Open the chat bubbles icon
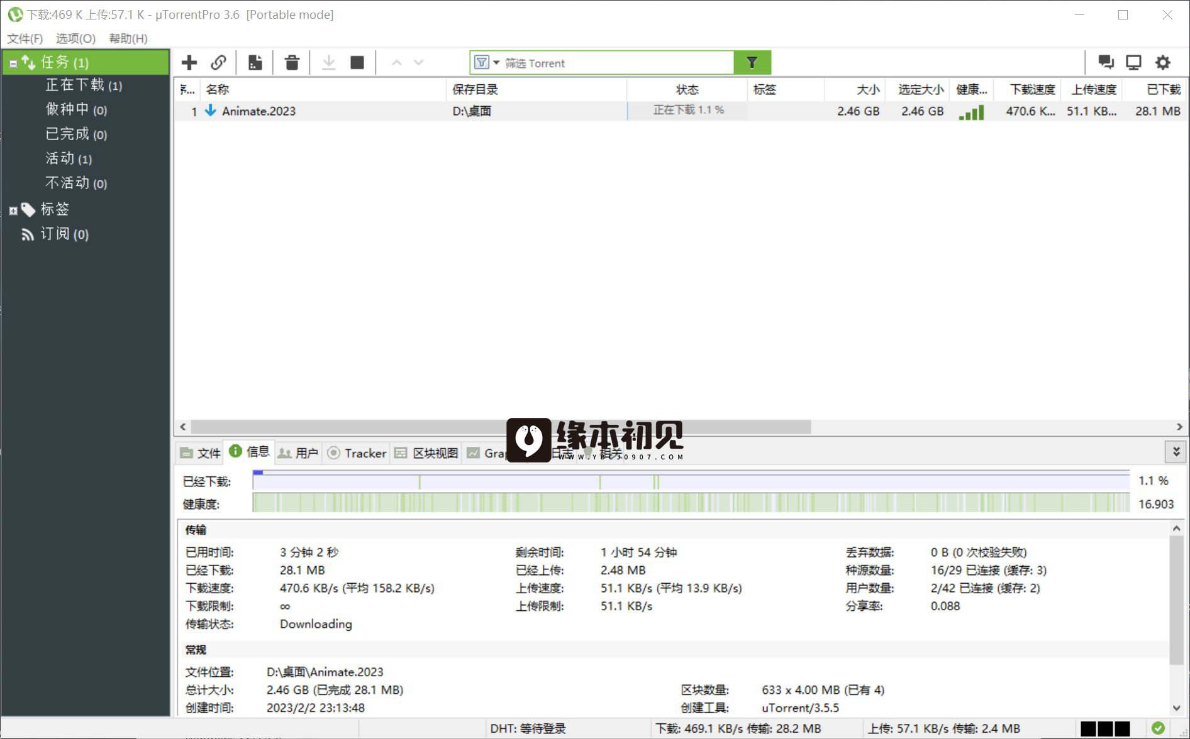The image size is (1190, 739). pyautogui.click(x=1106, y=62)
